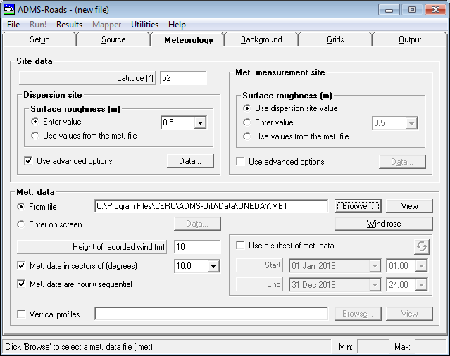Click the dispersion site Data... button
Viewport: 450px width, 356px height.
click(190, 161)
